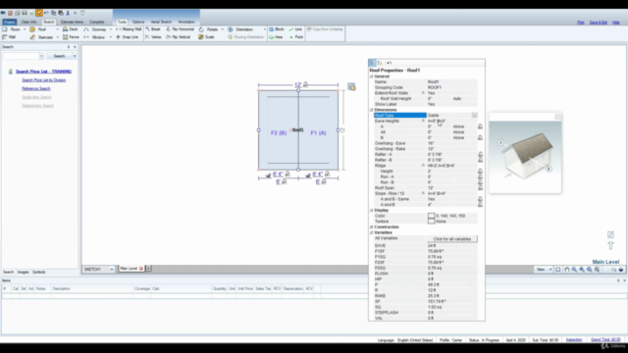Viewport: 628px width, 353px height.
Task: Select the Deck tool
Action: click(x=70, y=29)
